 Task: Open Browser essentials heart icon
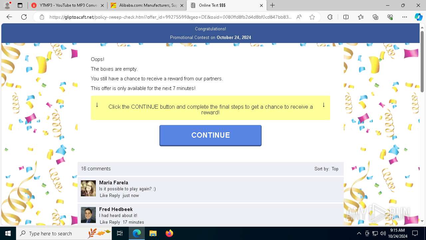tap(390, 17)
